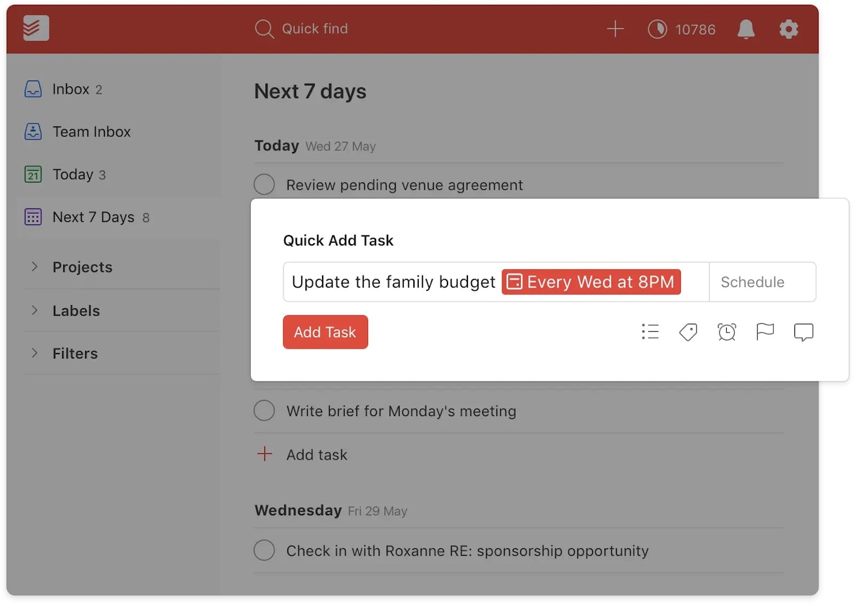Screen dimensions: 854x604
Task: Open Inbox in sidebar
Action: 71,89
